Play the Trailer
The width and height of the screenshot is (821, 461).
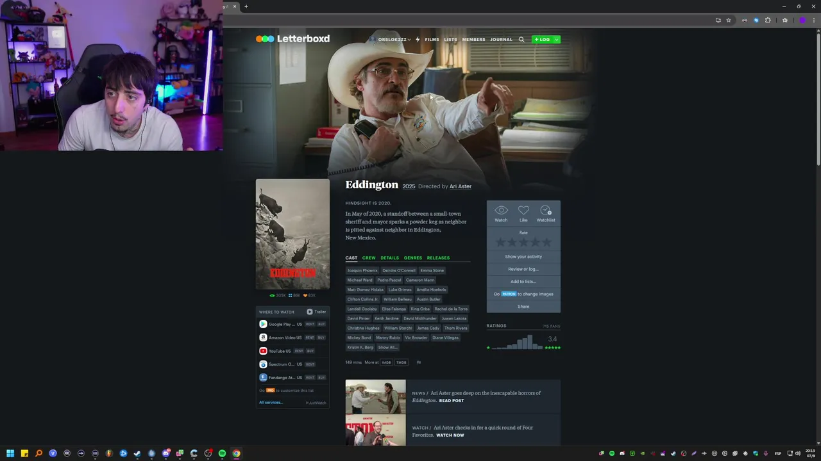coord(316,312)
